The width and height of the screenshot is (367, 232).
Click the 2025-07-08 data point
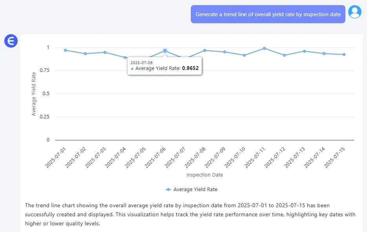tap(204, 50)
